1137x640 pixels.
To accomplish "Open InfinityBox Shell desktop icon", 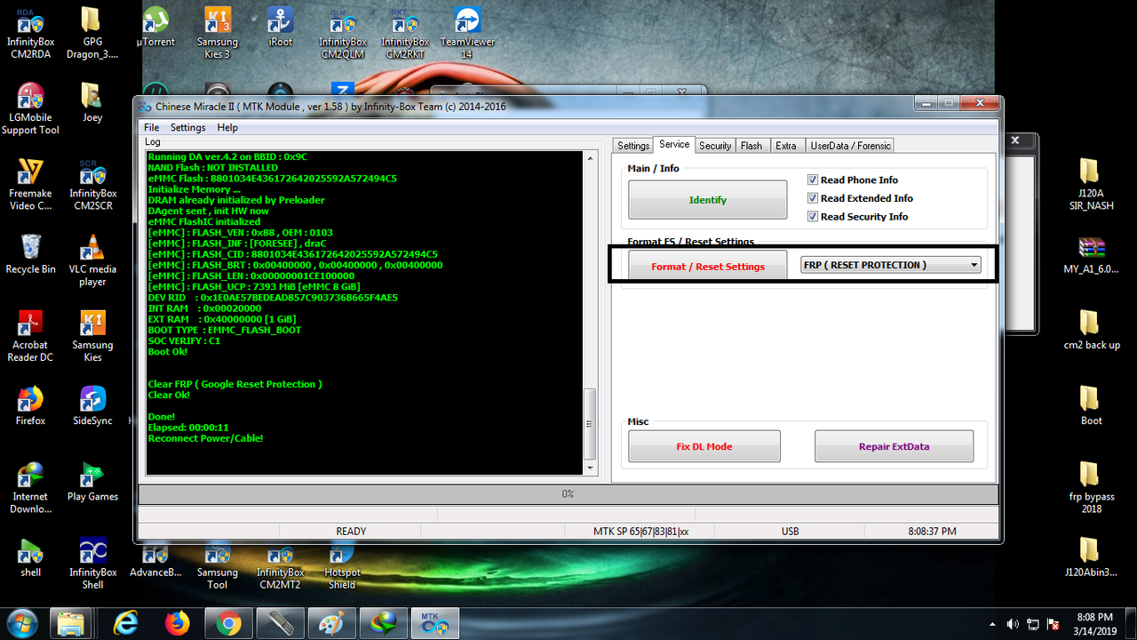I will [92, 564].
